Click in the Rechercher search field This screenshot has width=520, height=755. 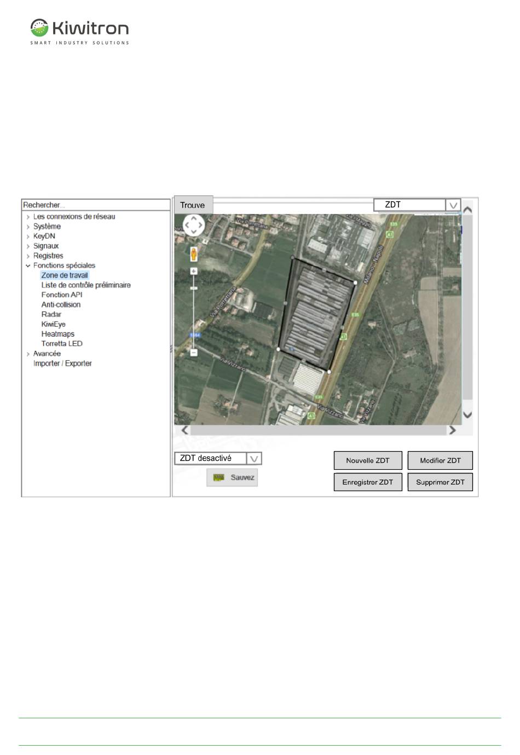click(96, 205)
